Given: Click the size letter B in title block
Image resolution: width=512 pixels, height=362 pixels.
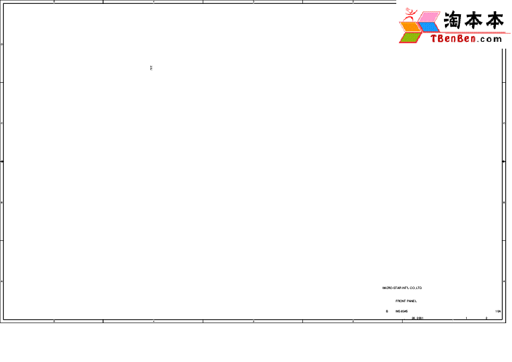Looking at the screenshot, I should coord(387,311).
